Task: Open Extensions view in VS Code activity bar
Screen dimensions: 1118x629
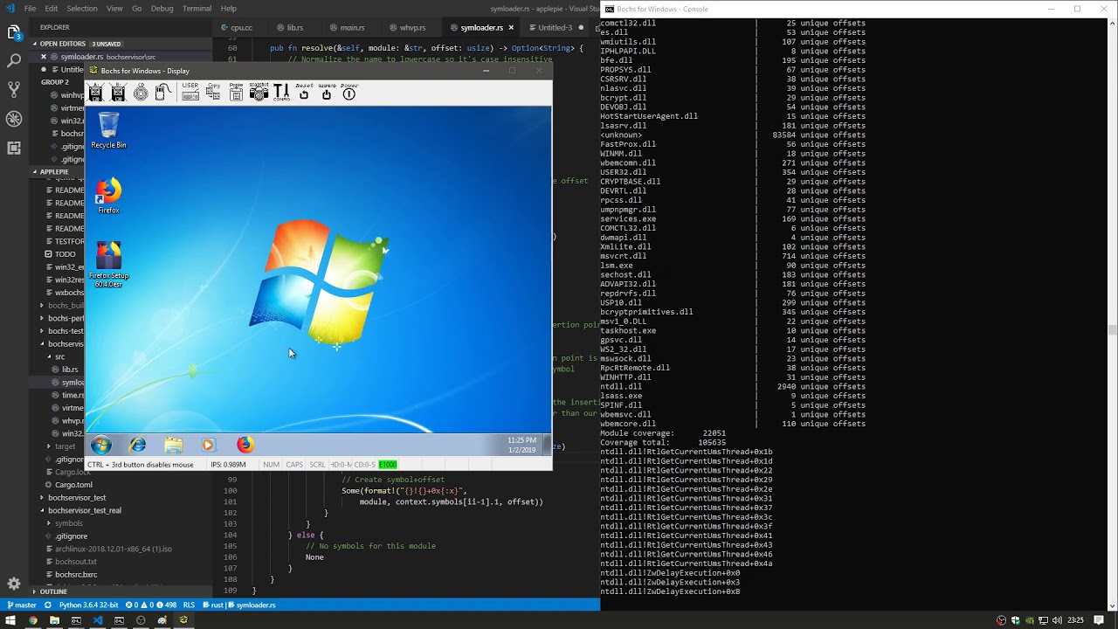Action: tap(14, 148)
